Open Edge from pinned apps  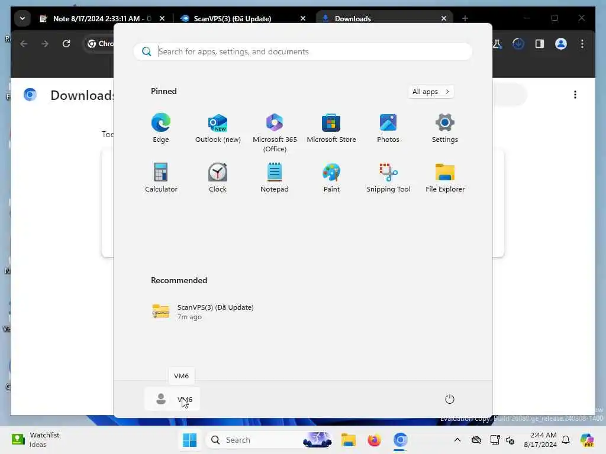[161, 128]
